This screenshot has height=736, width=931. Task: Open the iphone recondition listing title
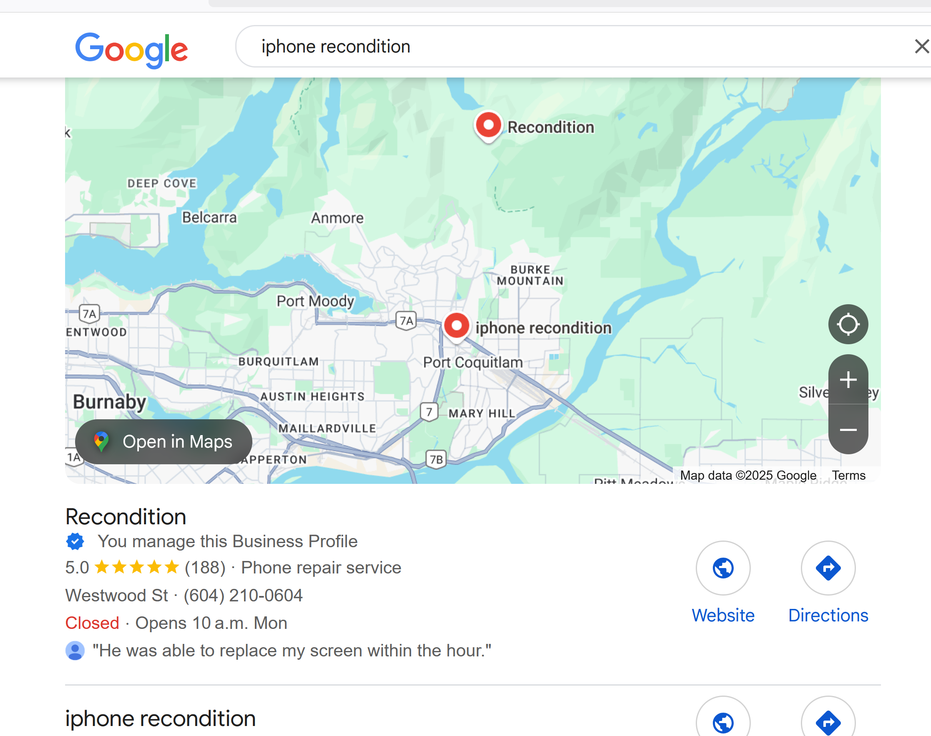[161, 718]
